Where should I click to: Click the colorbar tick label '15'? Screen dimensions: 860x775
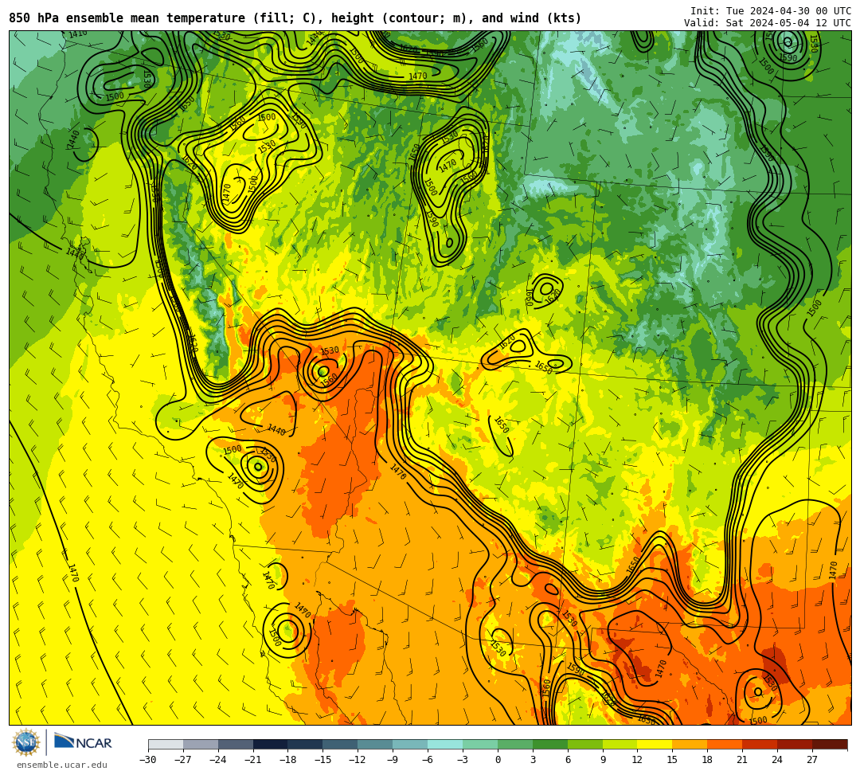point(672,760)
